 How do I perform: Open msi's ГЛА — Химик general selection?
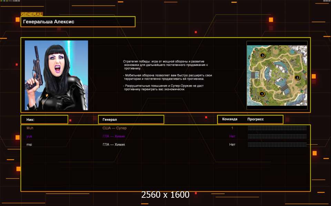click(x=114, y=145)
